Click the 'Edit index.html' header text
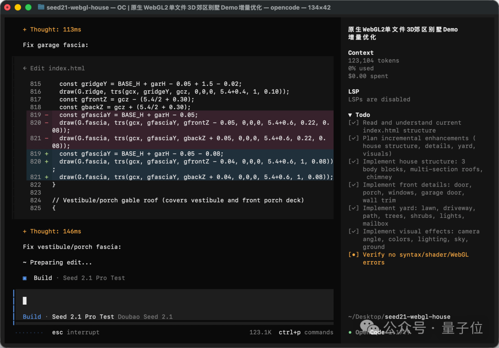This screenshot has height=348, width=499. (x=57, y=68)
